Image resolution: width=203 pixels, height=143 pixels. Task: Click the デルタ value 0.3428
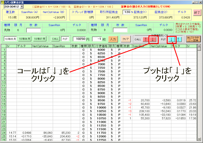tap(186, 17)
